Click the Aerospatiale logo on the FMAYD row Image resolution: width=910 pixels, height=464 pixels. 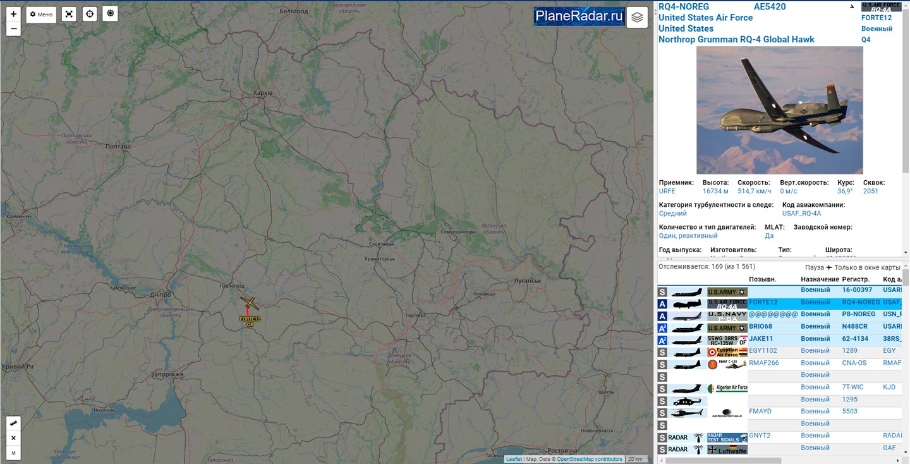(727, 413)
